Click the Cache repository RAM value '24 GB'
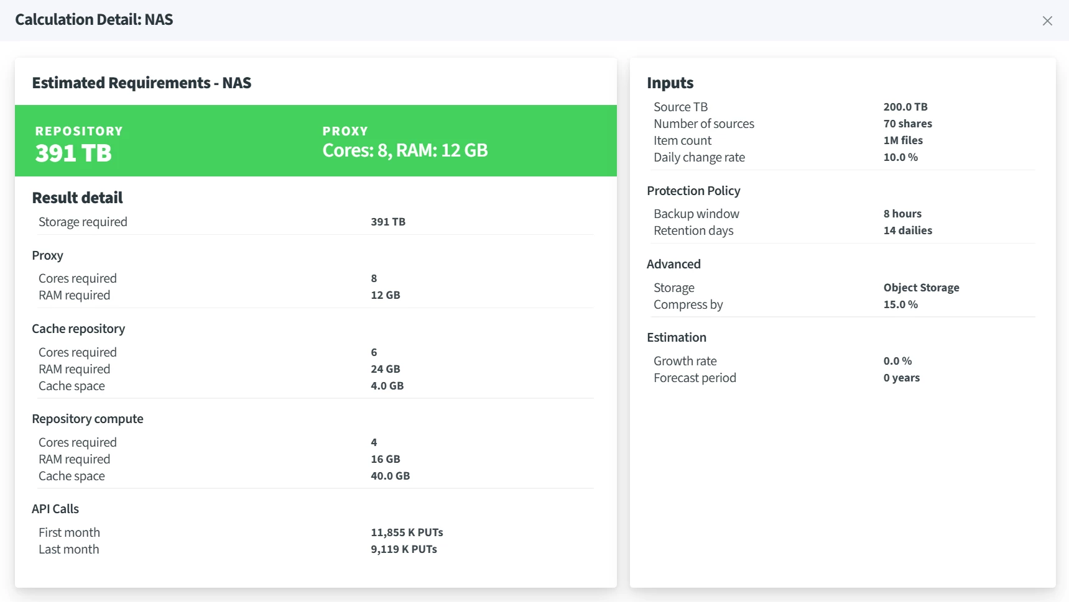The image size is (1069, 602). pyautogui.click(x=386, y=369)
